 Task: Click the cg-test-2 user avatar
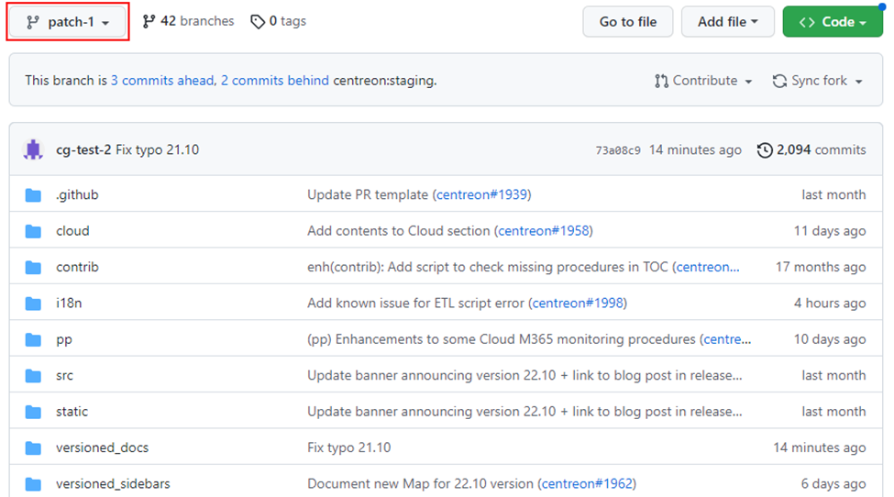[34, 149]
